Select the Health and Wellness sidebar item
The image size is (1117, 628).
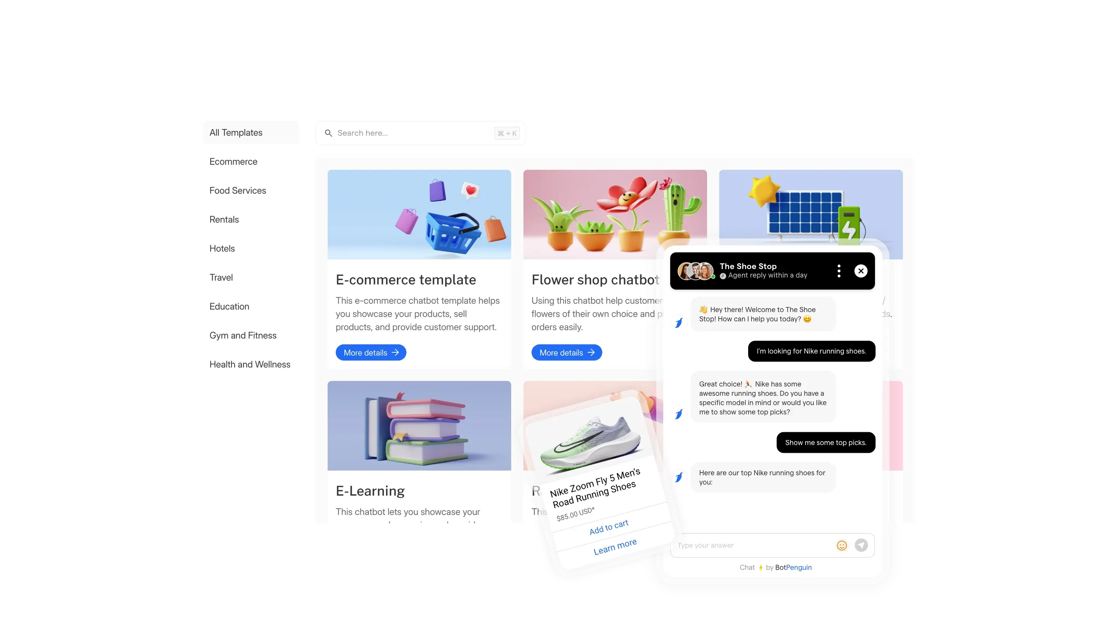click(249, 364)
